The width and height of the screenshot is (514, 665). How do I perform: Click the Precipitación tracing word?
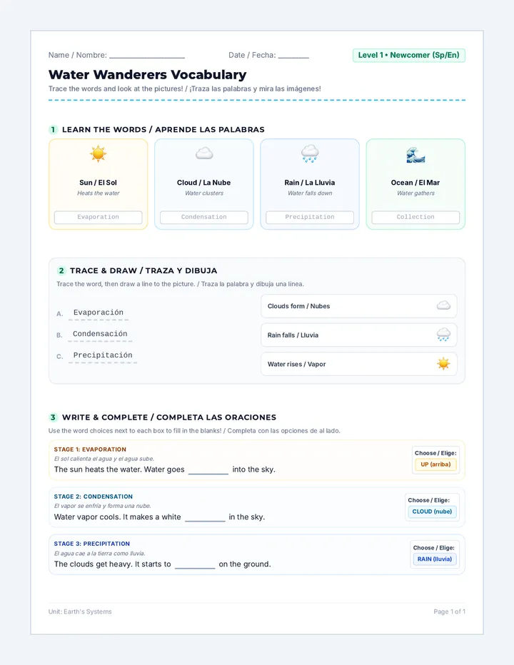tap(103, 355)
